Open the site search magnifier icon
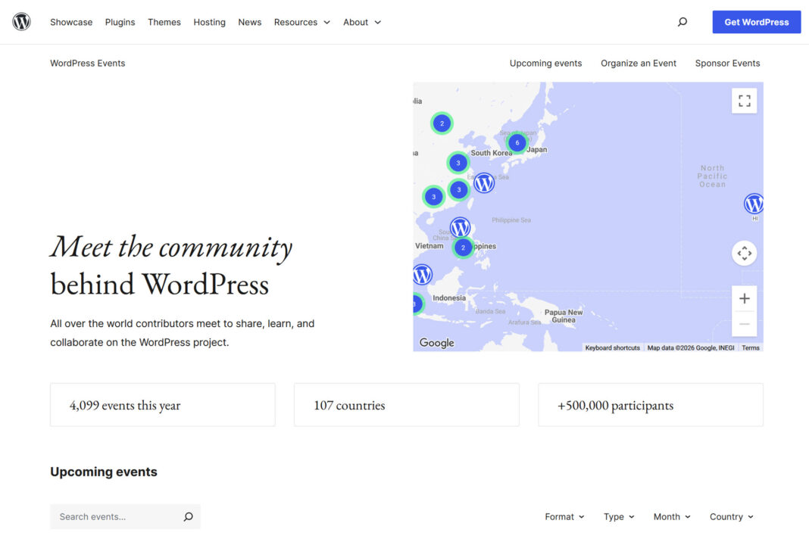Screen dimensions: 809x542 tap(682, 22)
